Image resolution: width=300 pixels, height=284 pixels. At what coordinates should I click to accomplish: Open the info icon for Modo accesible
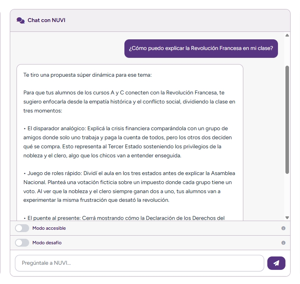(283, 228)
